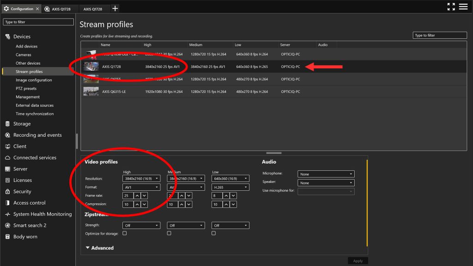Viewport: 473px width, 266px height.
Task: Select Image configuration in Devices menu
Action: click(34, 80)
